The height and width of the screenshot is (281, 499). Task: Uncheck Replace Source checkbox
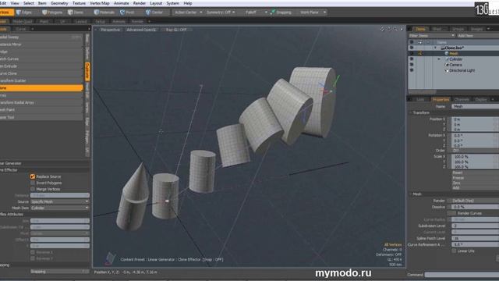pos(33,176)
